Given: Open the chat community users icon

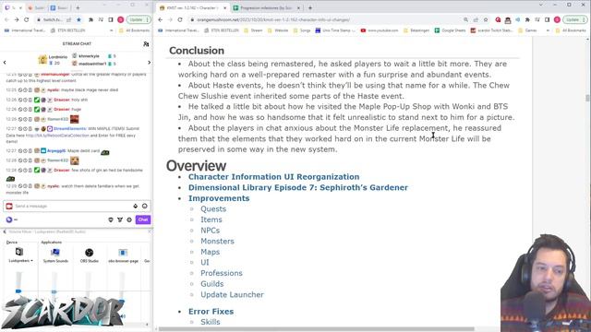Looking at the screenshot, I should (x=146, y=44).
